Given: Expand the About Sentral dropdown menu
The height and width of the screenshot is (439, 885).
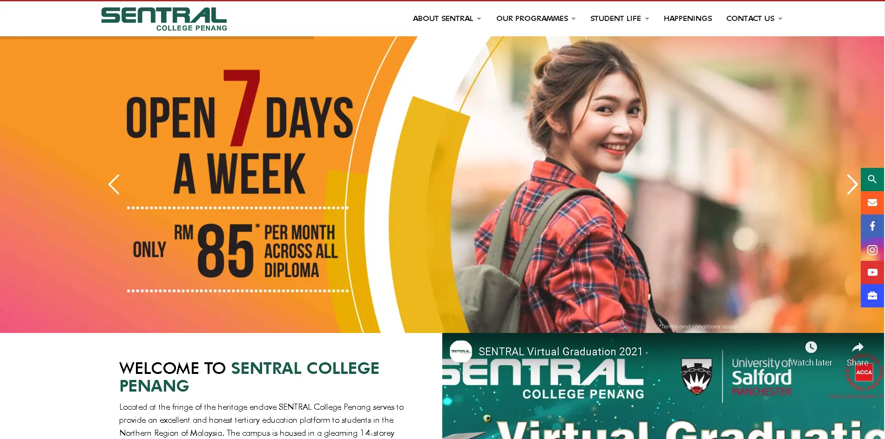Looking at the screenshot, I should click(447, 19).
